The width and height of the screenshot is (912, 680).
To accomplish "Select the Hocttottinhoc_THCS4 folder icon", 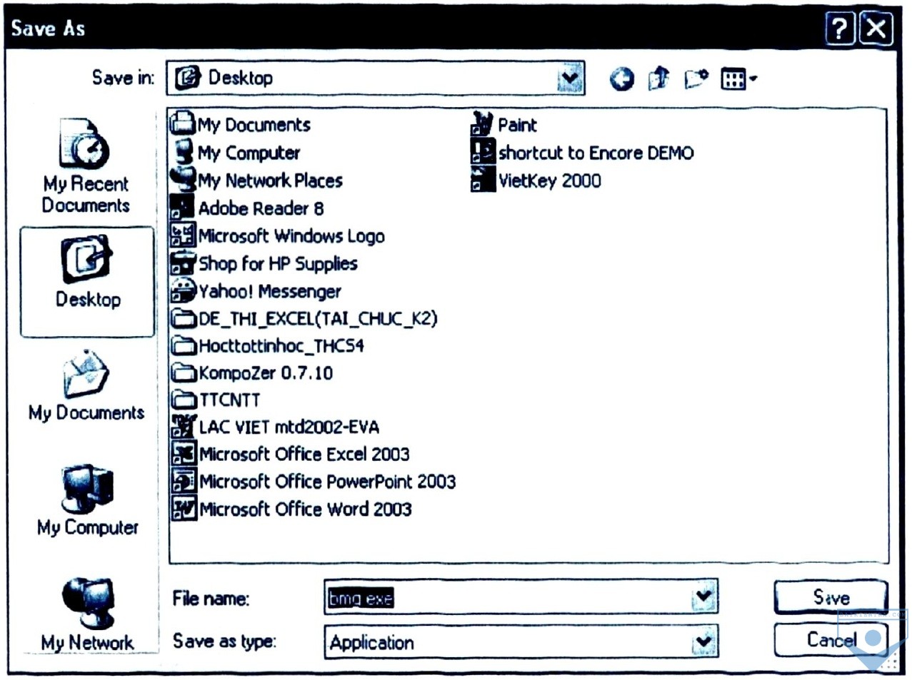I will click(x=184, y=345).
